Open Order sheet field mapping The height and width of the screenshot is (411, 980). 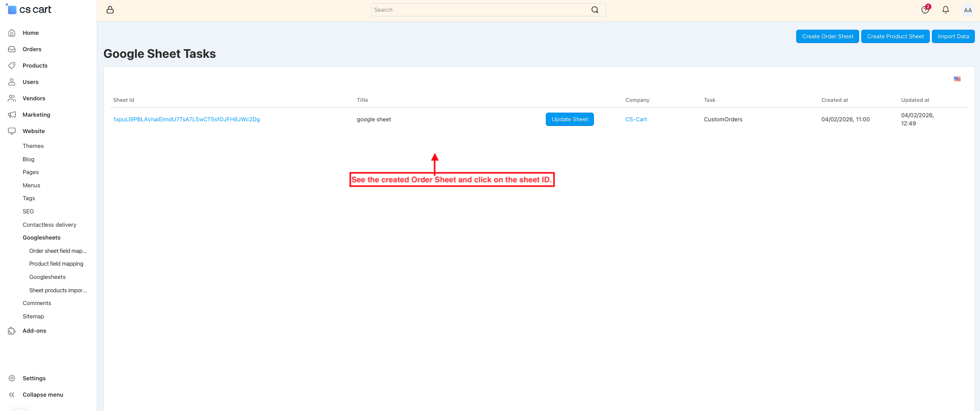tap(58, 251)
